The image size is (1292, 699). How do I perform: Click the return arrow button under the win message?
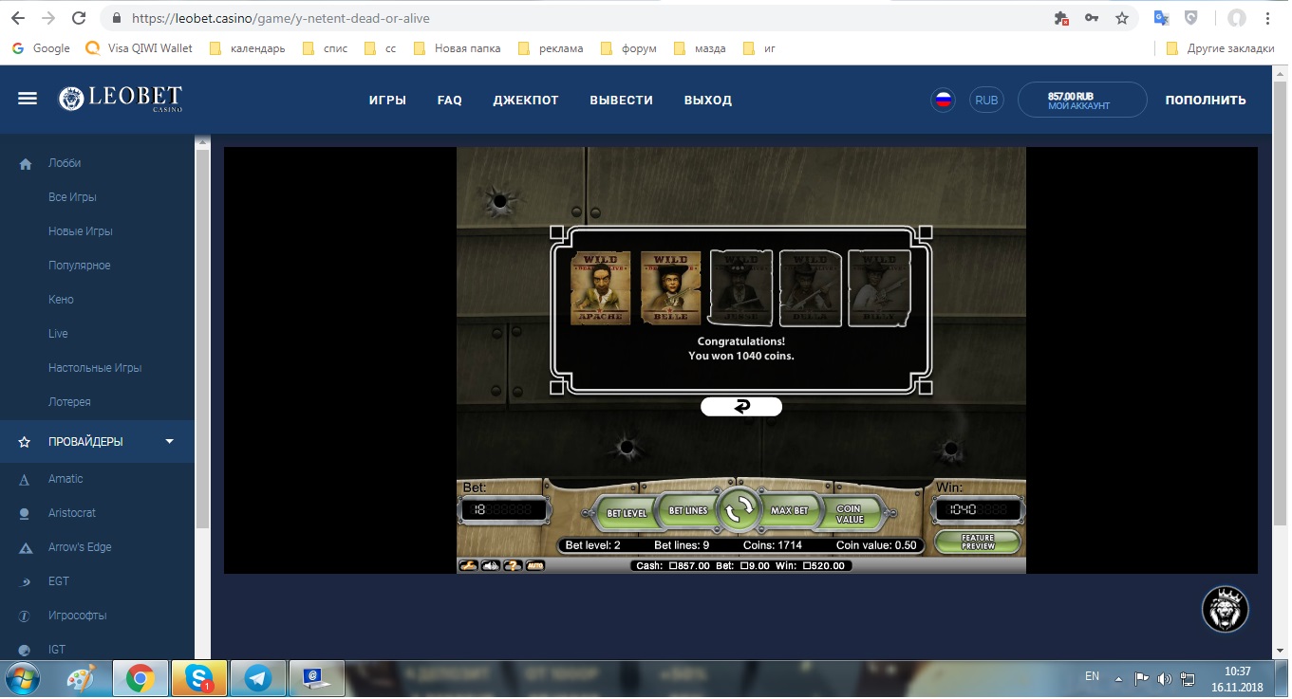point(741,406)
